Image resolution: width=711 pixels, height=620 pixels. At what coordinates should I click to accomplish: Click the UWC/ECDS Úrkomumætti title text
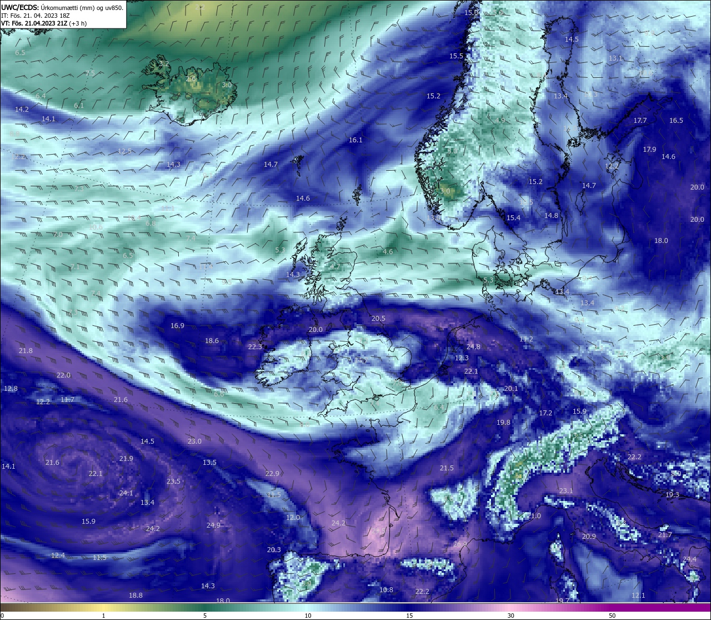(x=62, y=7)
